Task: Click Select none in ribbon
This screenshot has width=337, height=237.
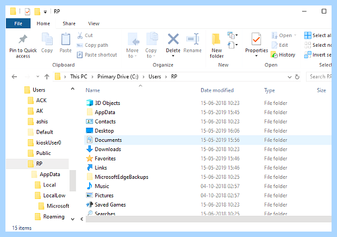Action: 317,45
